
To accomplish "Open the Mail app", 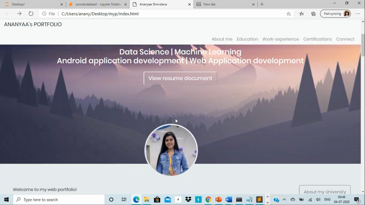I will [168, 200].
